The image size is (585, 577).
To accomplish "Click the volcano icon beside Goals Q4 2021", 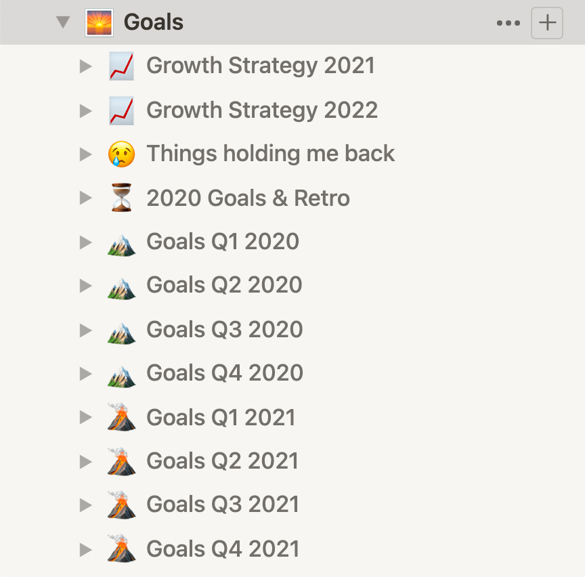I will 121,549.
